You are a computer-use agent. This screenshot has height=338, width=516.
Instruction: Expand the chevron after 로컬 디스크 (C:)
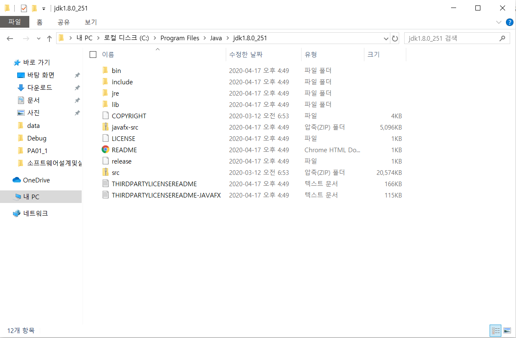(x=155, y=38)
